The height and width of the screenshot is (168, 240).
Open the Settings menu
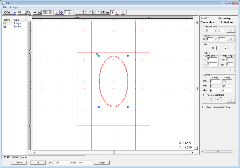pyautogui.click(x=13, y=7)
